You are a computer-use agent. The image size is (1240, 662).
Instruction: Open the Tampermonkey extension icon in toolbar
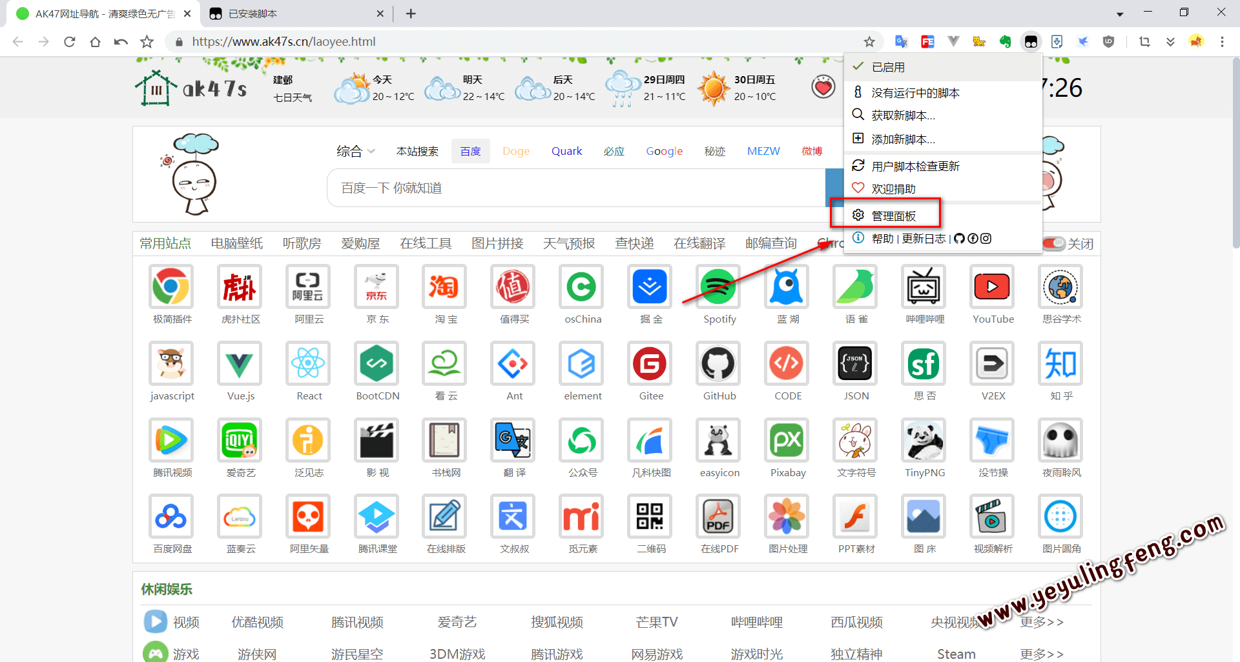coord(1031,42)
